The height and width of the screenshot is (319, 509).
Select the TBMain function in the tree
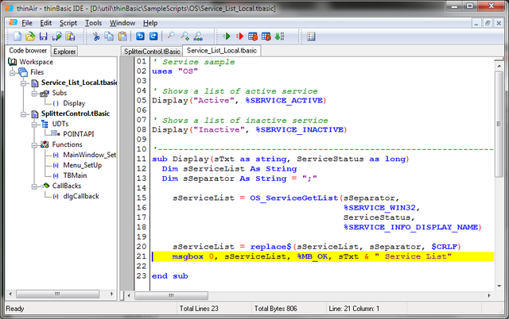(75, 175)
